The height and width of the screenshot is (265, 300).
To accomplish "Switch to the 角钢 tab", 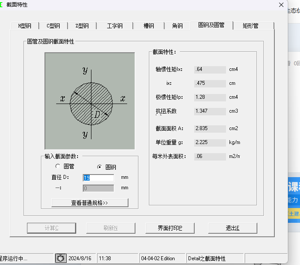I will point(177,26).
